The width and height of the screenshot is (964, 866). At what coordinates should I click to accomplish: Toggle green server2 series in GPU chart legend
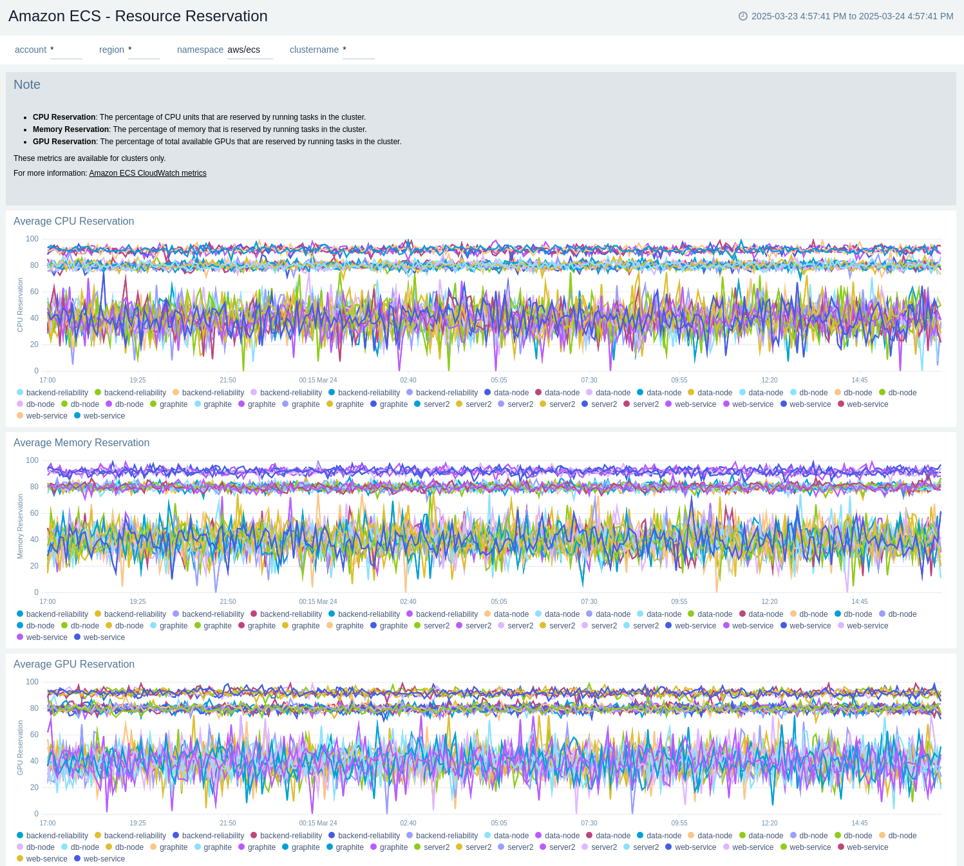431,847
